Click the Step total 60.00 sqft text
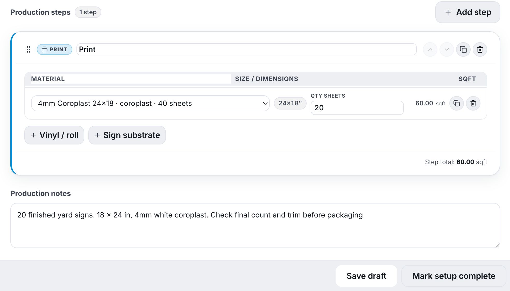The height and width of the screenshot is (291, 510). coord(456,162)
